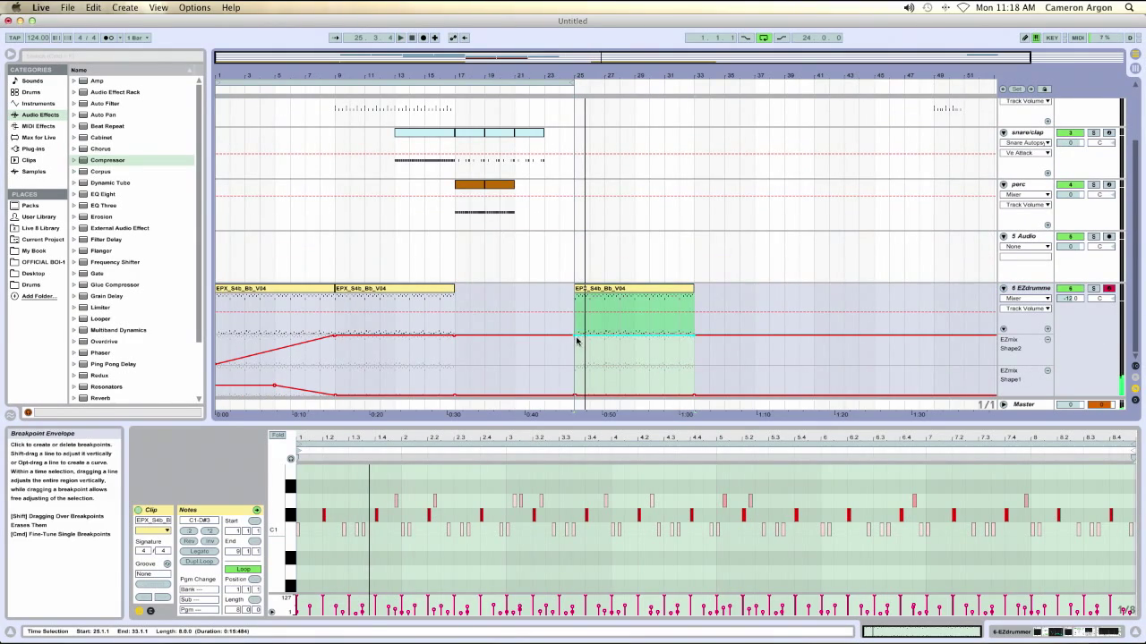Select EQ Eight in device list
This screenshot has height=644, width=1146.
(x=103, y=194)
